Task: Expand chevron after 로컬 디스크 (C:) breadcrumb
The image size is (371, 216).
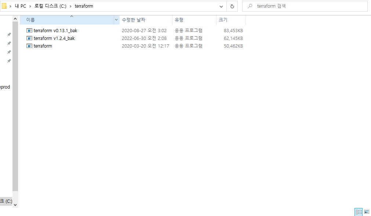Action: 70,6
